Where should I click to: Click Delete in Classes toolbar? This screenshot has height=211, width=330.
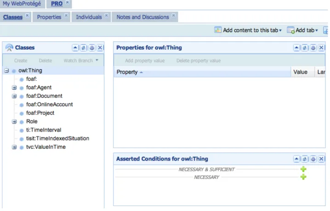point(45,61)
